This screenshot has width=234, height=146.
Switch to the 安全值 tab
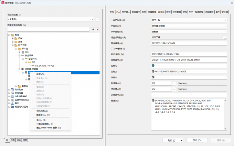pyautogui.click(x=225, y=12)
